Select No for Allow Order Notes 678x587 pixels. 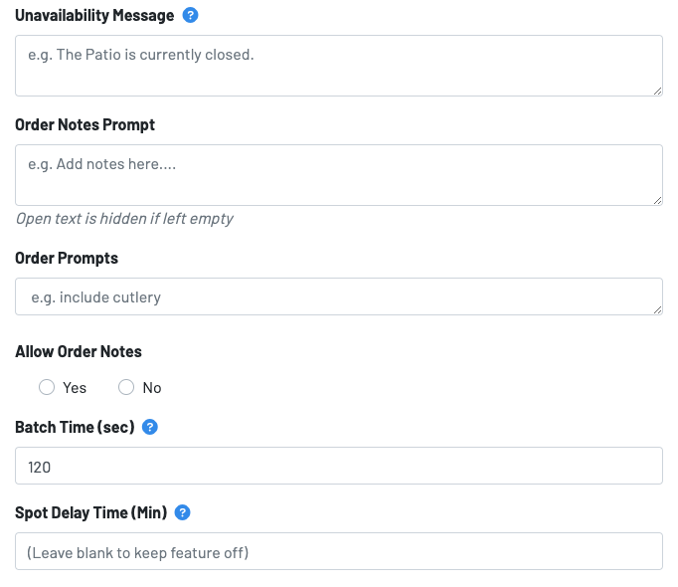click(x=126, y=387)
